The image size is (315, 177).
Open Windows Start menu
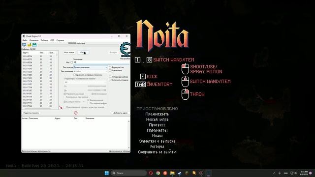106,173
